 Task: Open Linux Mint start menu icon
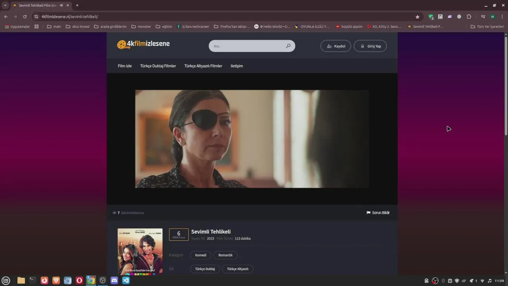pyautogui.click(x=6, y=280)
